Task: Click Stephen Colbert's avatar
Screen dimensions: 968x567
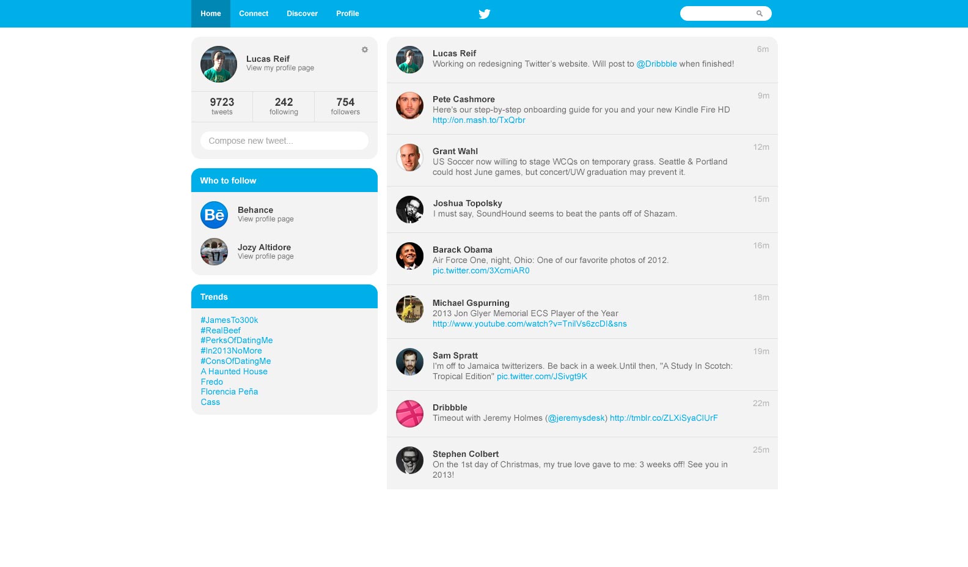Action: coord(409,460)
